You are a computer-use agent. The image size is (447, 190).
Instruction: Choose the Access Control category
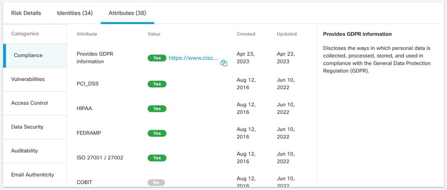coord(30,103)
